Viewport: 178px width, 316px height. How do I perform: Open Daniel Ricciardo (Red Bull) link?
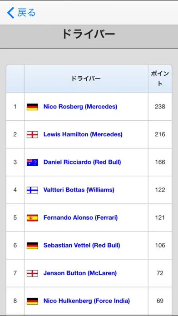click(x=82, y=162)
